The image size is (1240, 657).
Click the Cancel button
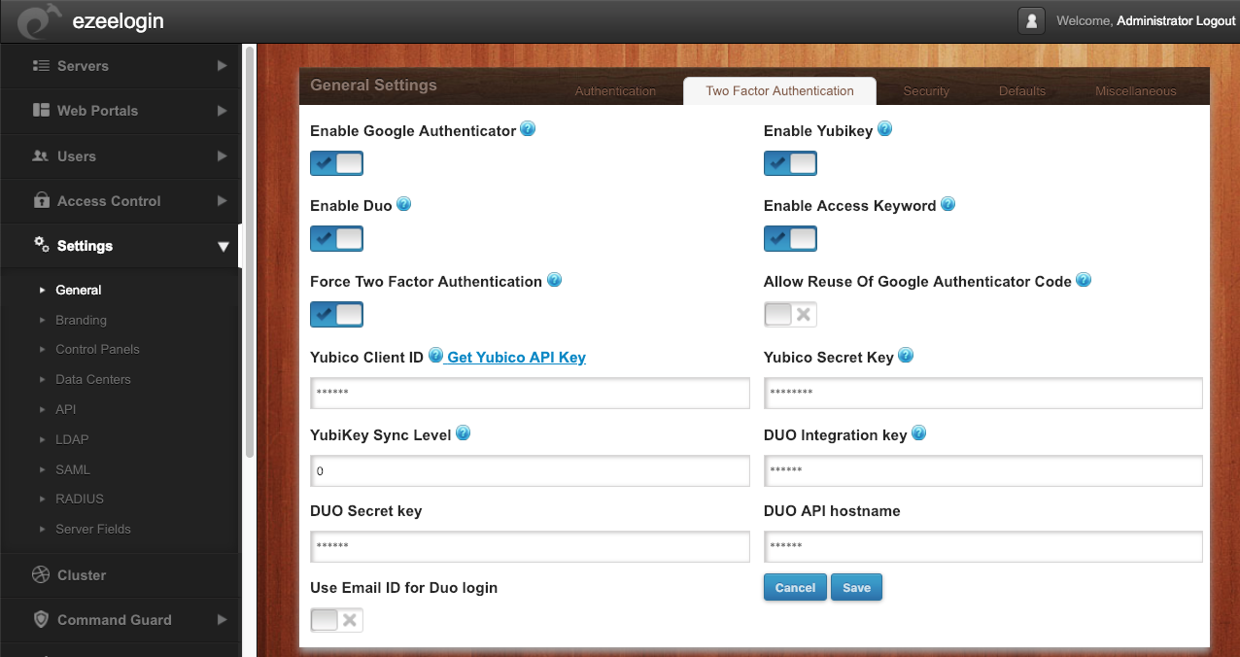795,587
